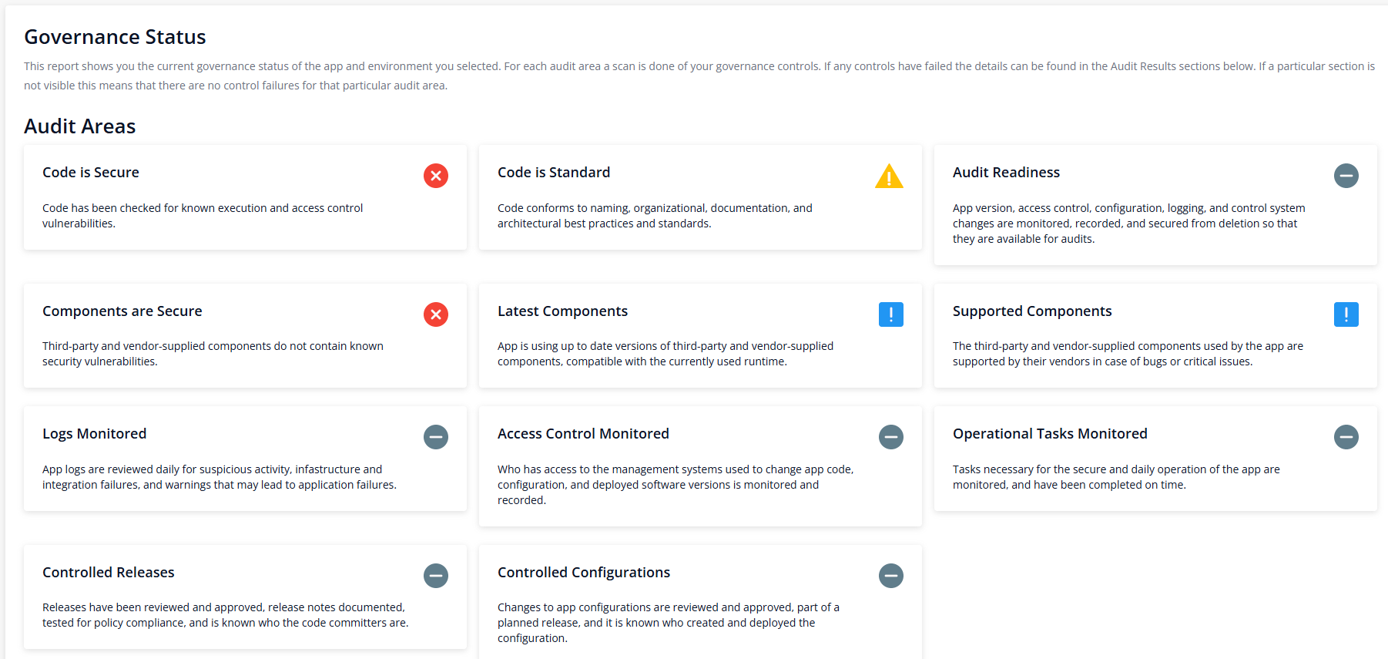Viewport: 1388px width, 659px height.
Task: Open the Code is Secure card title
Action: [x=91, y=173]
